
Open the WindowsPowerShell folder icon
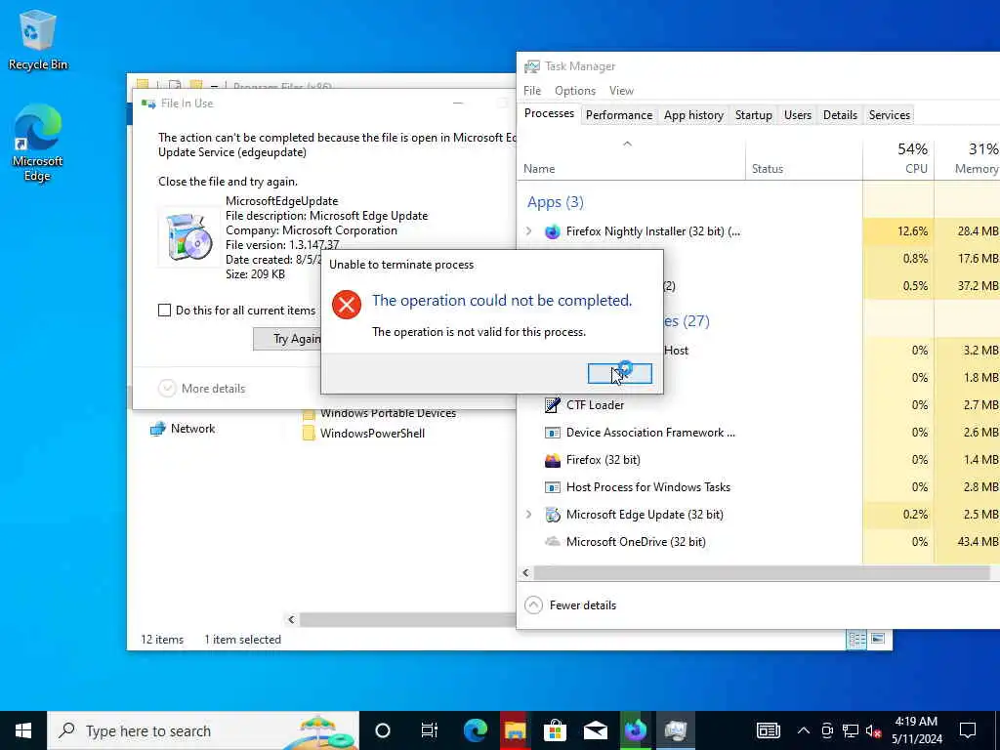(x=309, y=434)
